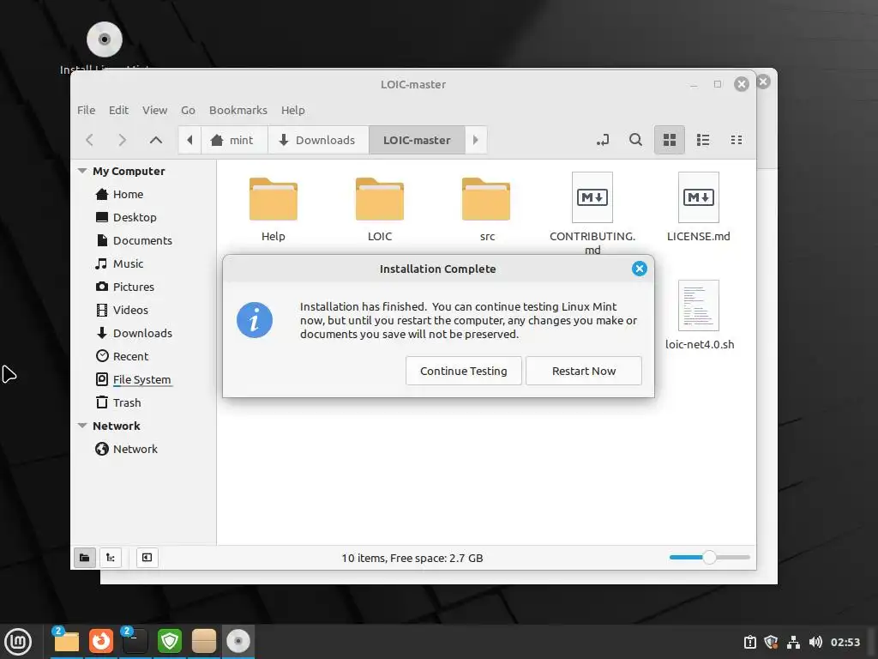878x659 pixels.
Task: Open the update shield tray icon
Action: click(771, 642)
